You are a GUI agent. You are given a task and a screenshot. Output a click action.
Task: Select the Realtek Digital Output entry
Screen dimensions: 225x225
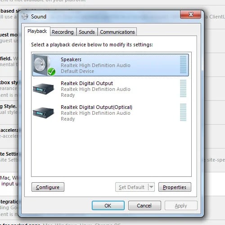tap(110, 89)
